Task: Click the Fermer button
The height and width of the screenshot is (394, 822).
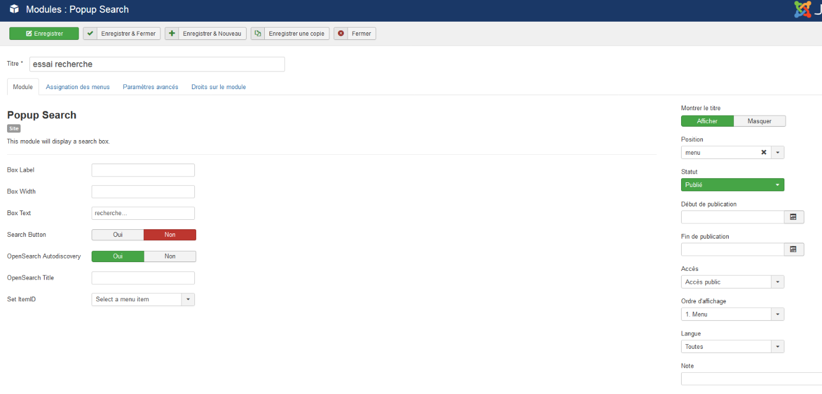Action: point(355,33)
